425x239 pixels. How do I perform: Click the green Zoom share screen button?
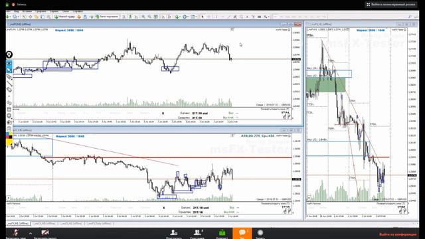point(222,234)
